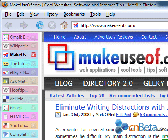Open the About page link

[x=80, y=37]
